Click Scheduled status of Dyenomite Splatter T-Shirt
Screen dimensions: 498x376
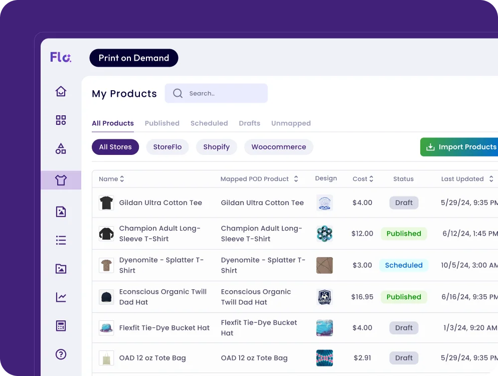(404, 265)
